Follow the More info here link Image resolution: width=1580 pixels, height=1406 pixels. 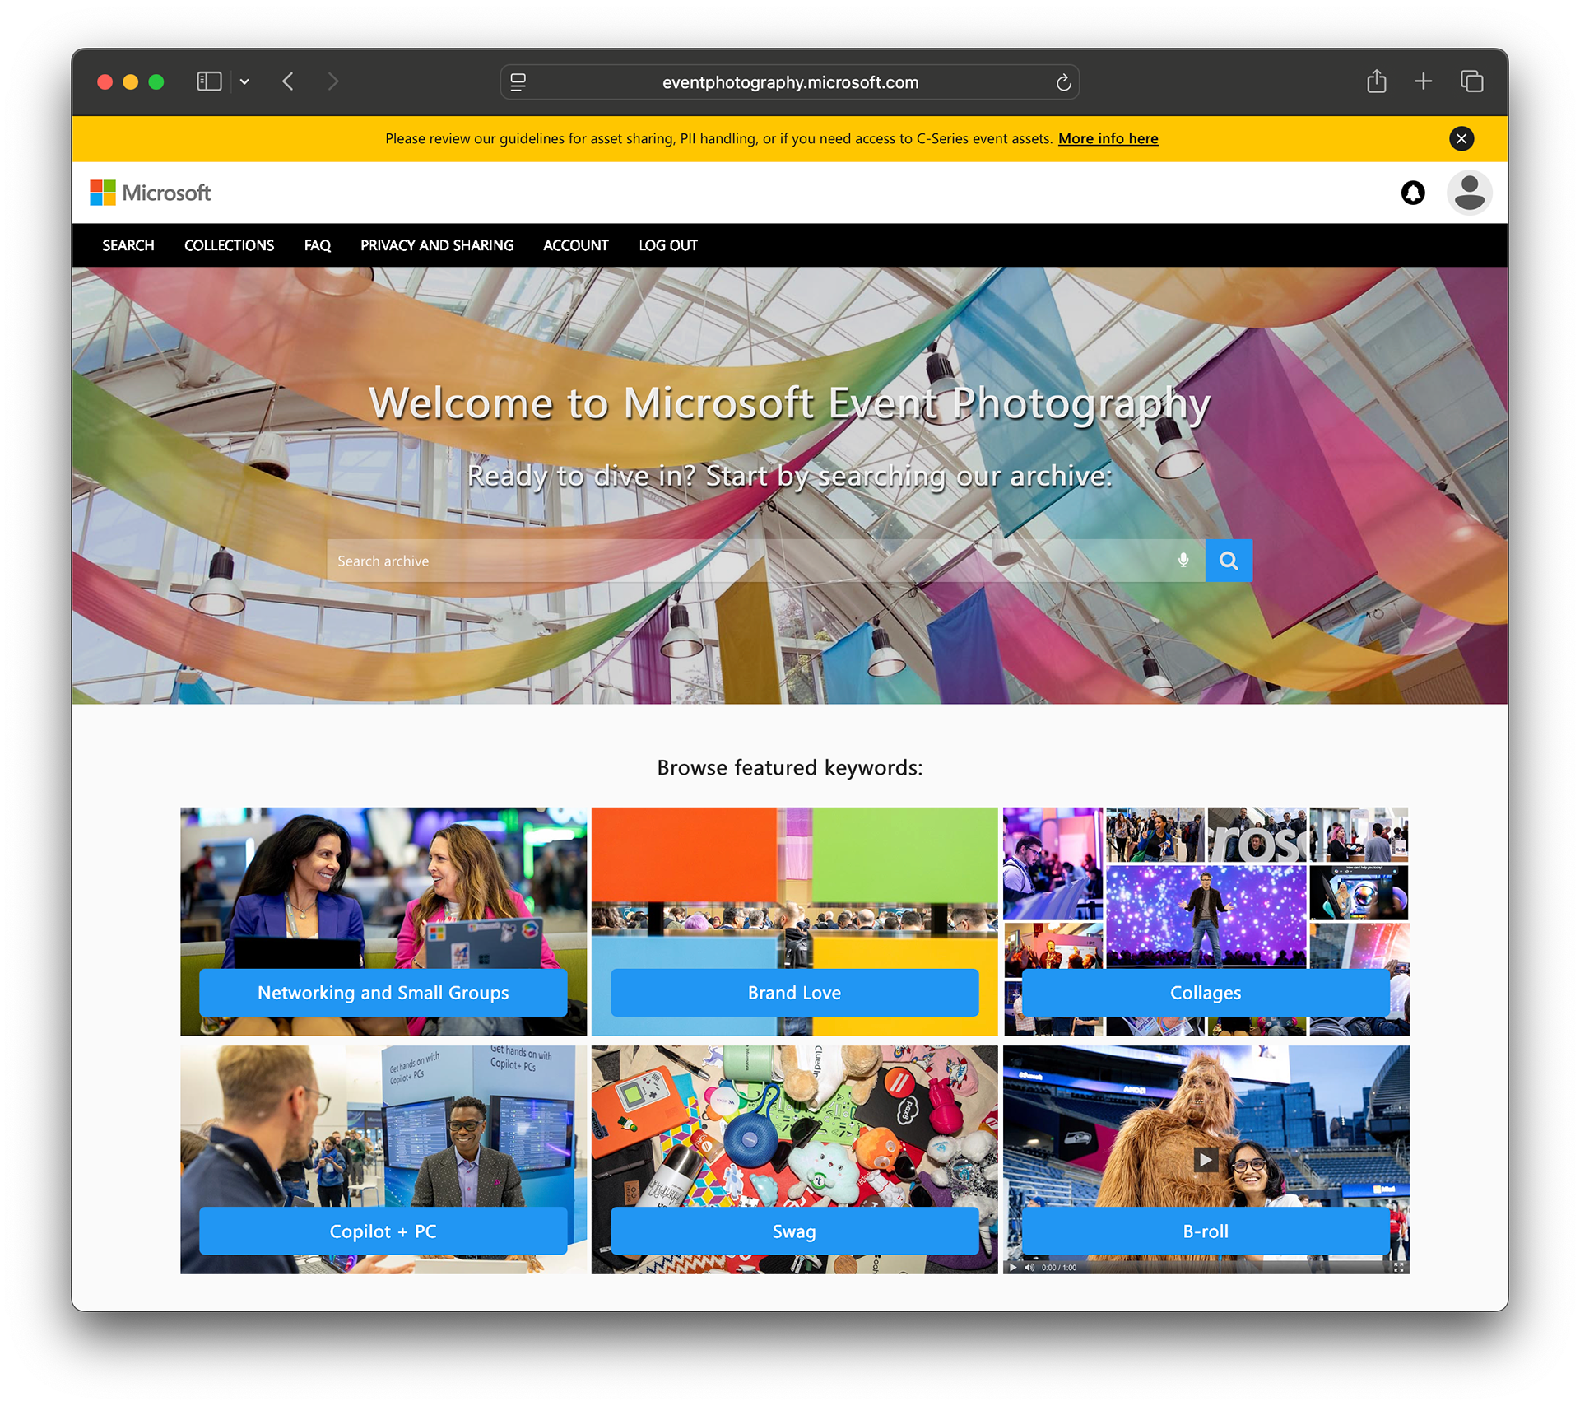pyautogui.click(x=1108, y=138)
